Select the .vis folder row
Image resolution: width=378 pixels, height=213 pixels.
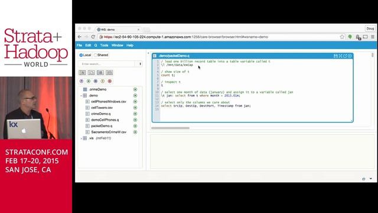[x=100, y=138]
